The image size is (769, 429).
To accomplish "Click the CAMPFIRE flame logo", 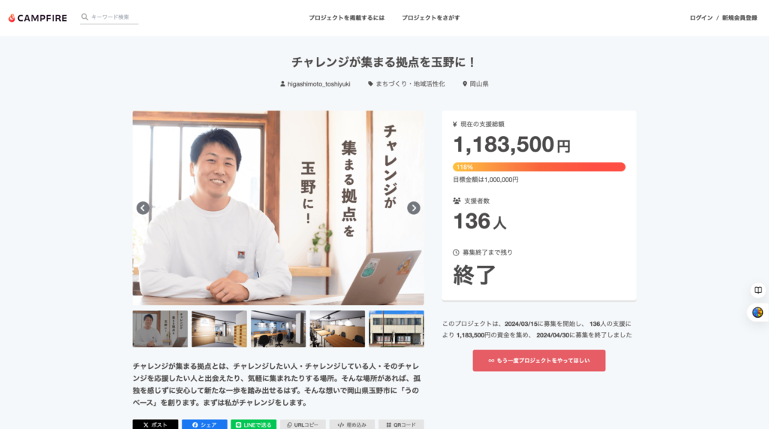I will [38, 18].
